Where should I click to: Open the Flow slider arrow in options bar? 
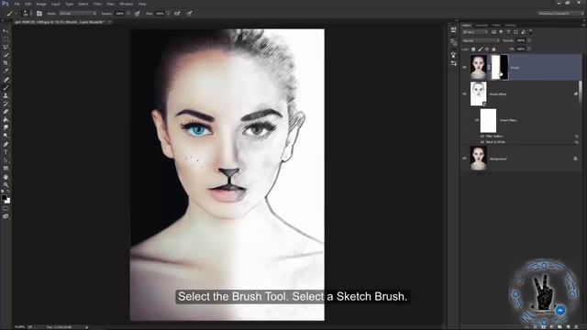click(x=169, y=14)
